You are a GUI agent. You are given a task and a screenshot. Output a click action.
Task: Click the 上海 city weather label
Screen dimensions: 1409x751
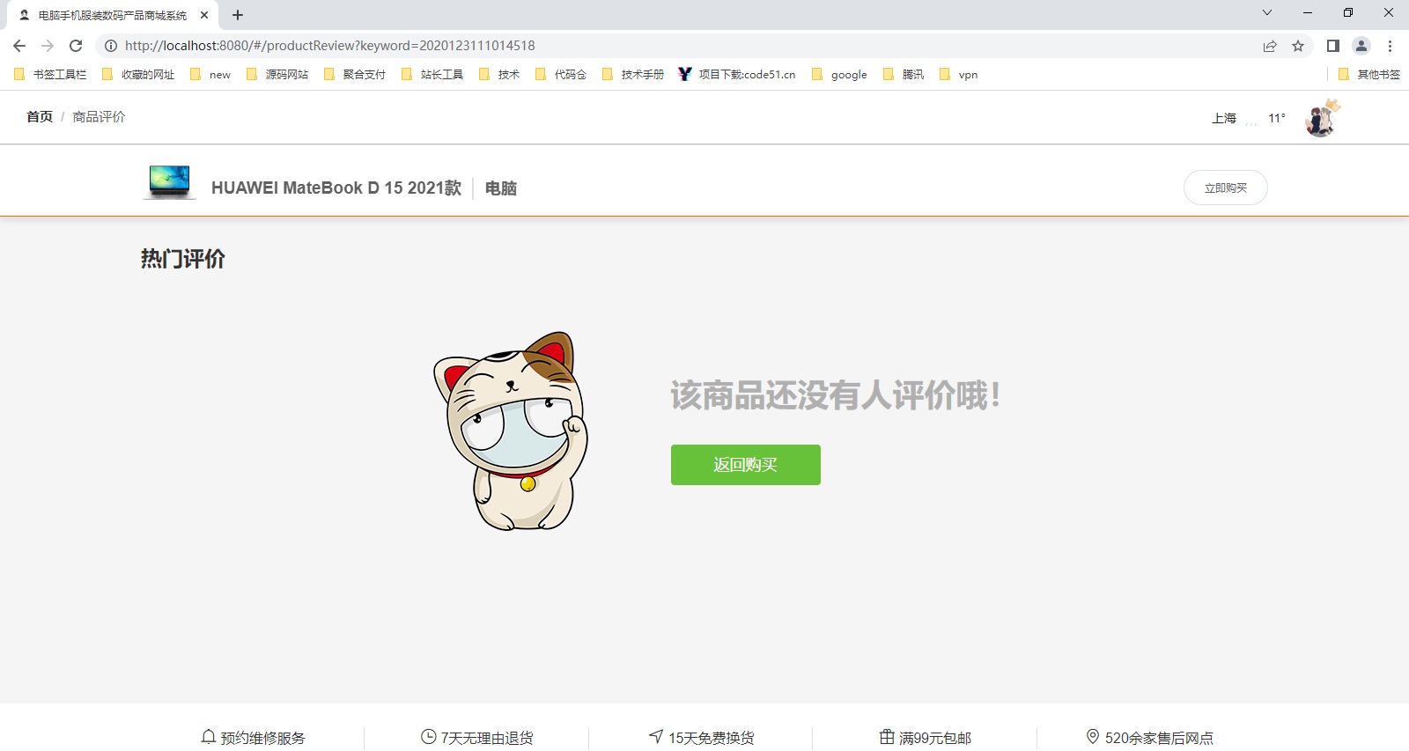coord(1224,118)
